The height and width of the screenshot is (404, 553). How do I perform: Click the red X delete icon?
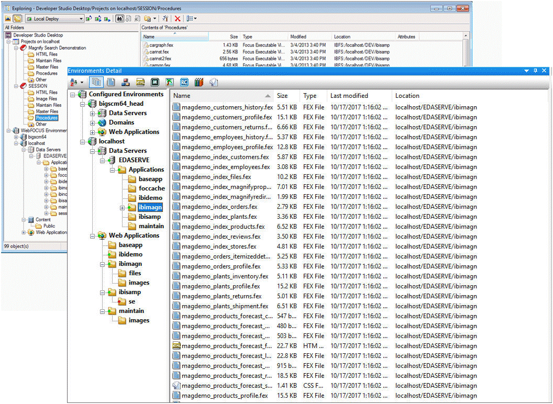point(178,19)
